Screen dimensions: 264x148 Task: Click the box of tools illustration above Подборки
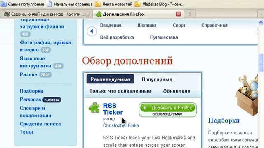pos(247,95)
